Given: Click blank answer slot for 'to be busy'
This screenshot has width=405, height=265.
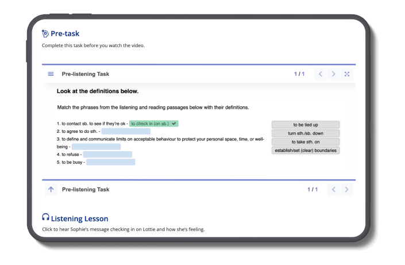Looking at the screenshot, I should click(111, 162).
